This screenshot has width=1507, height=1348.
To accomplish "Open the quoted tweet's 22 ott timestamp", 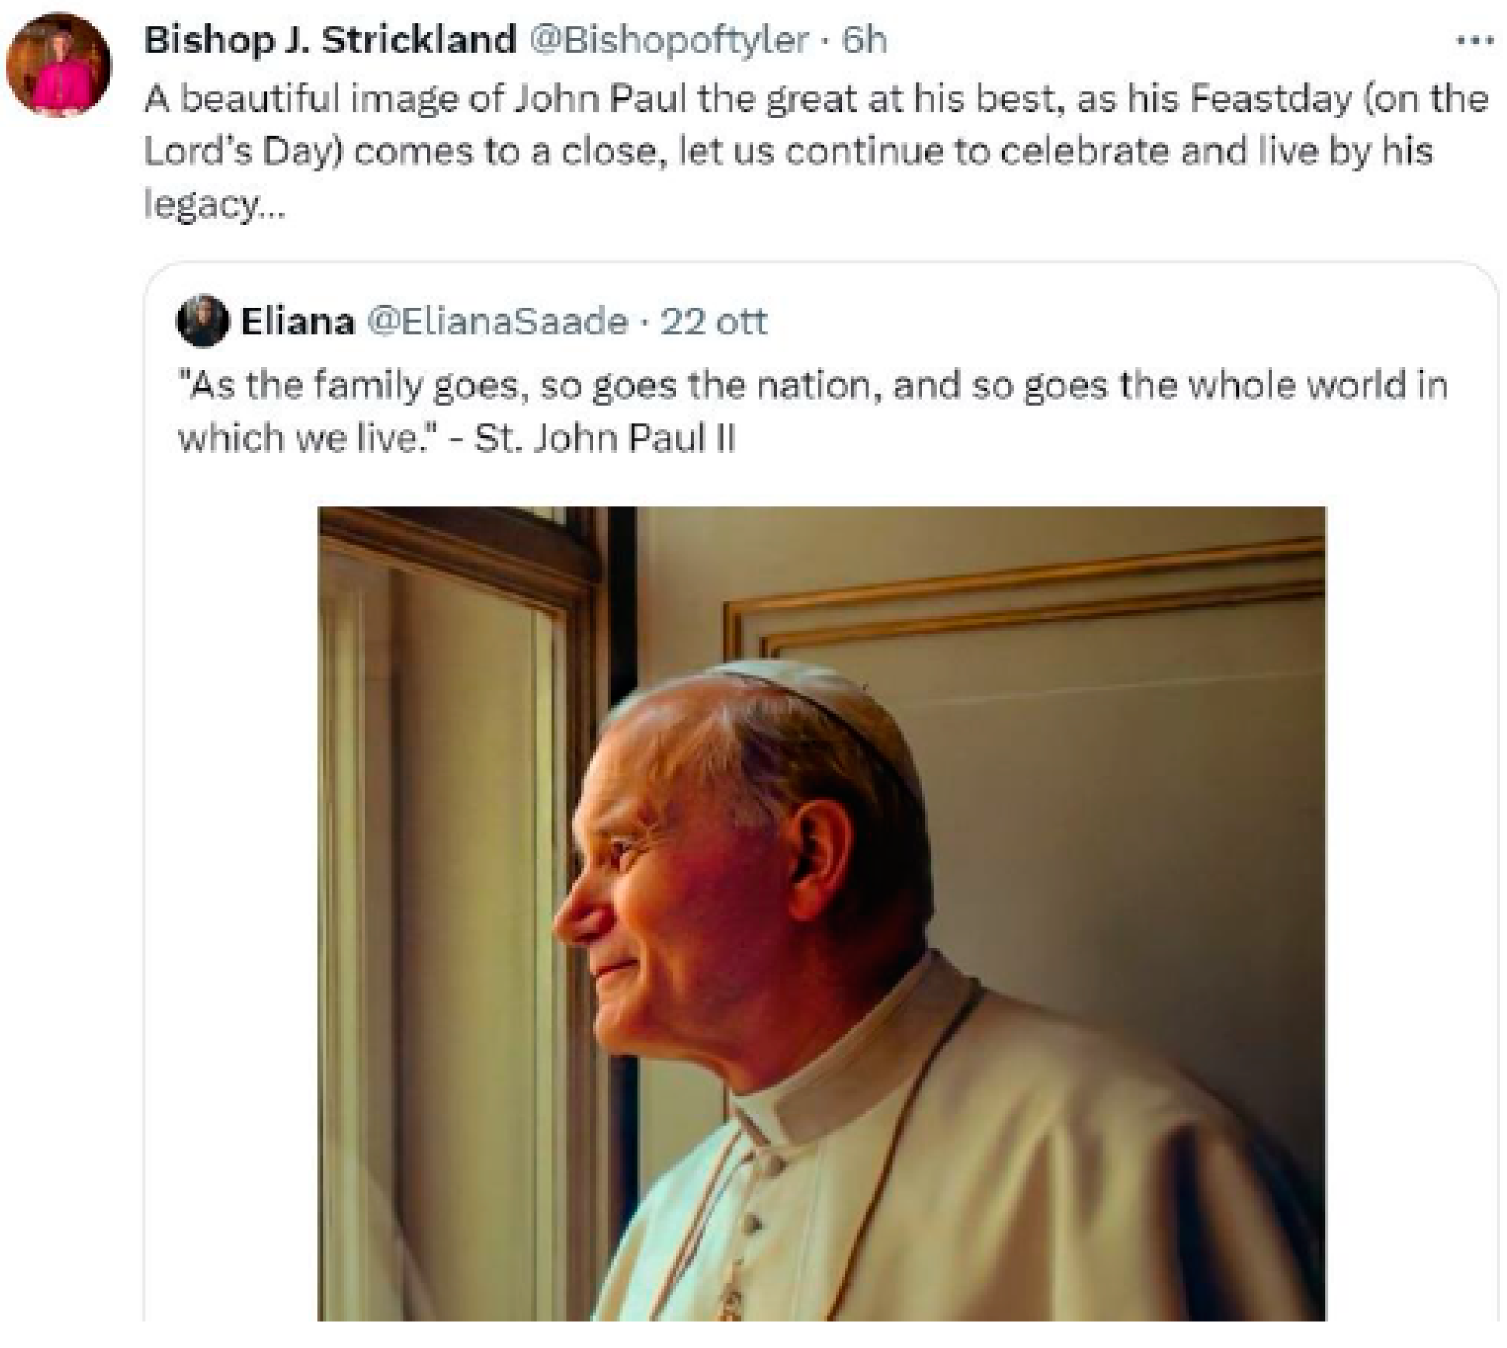I will [x=713, y=322].
